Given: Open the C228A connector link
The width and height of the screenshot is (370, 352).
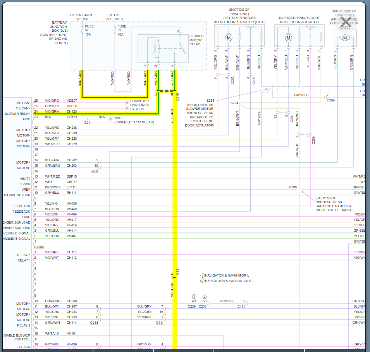Looking at the screenshot, I should 39,247.
